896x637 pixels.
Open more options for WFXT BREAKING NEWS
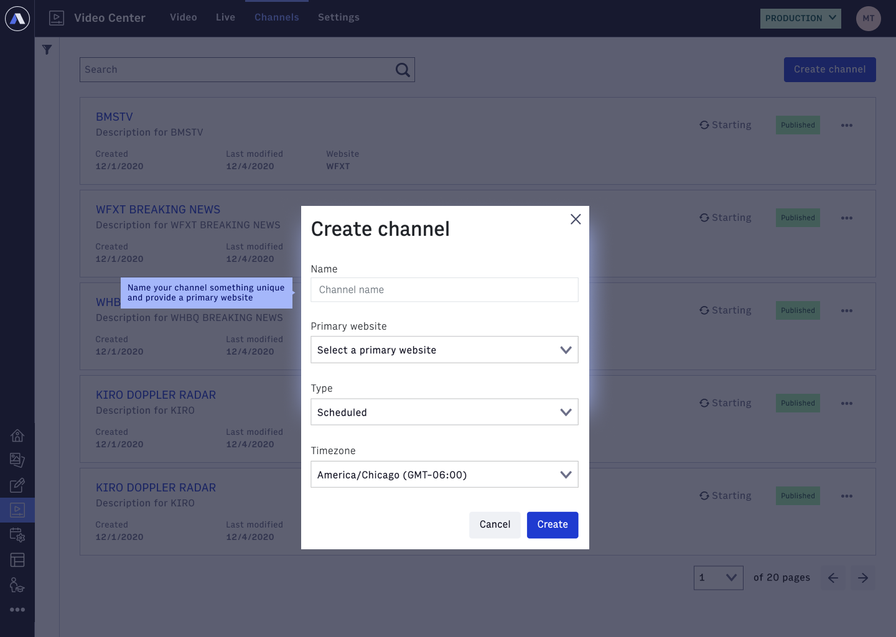point(847,218)
